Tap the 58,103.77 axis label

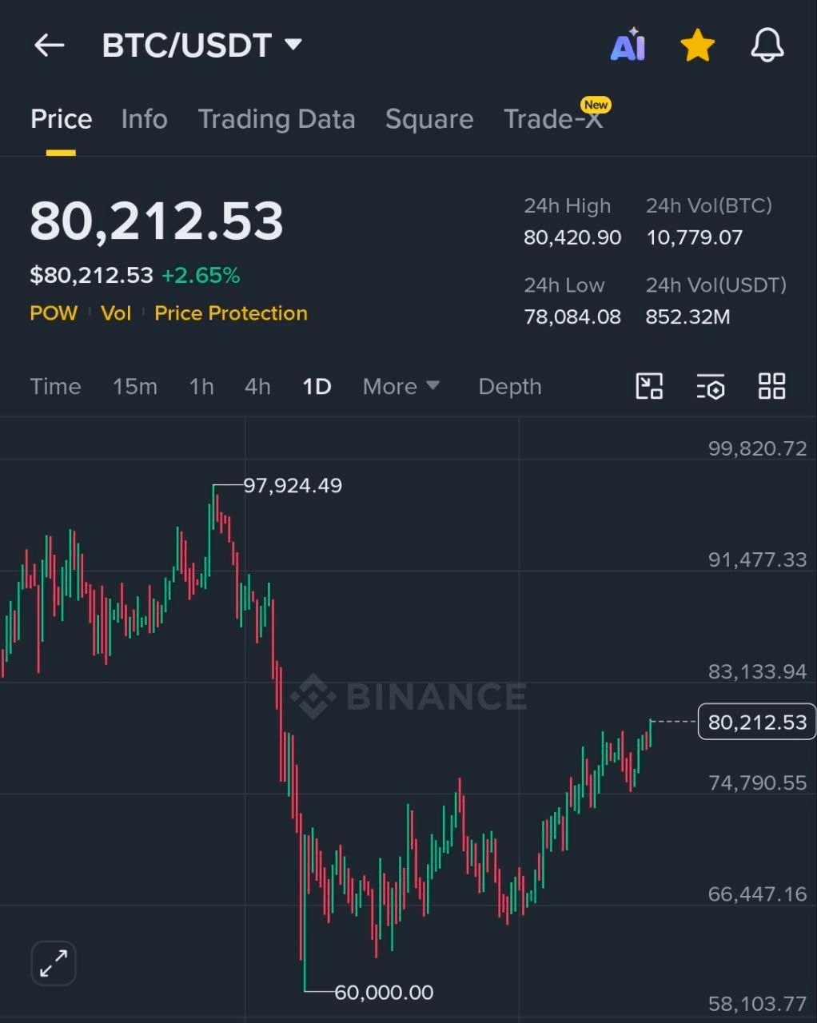tap(757, 1004)
